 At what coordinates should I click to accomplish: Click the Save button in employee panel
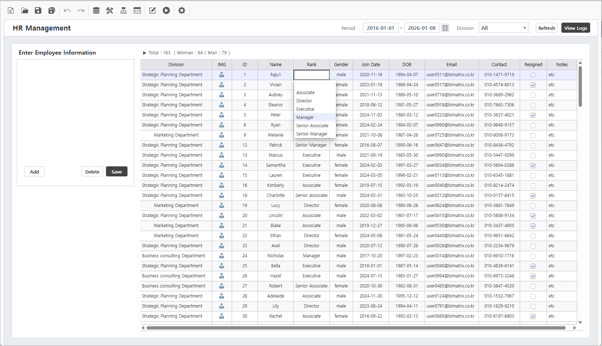click(x=116, y=172)
